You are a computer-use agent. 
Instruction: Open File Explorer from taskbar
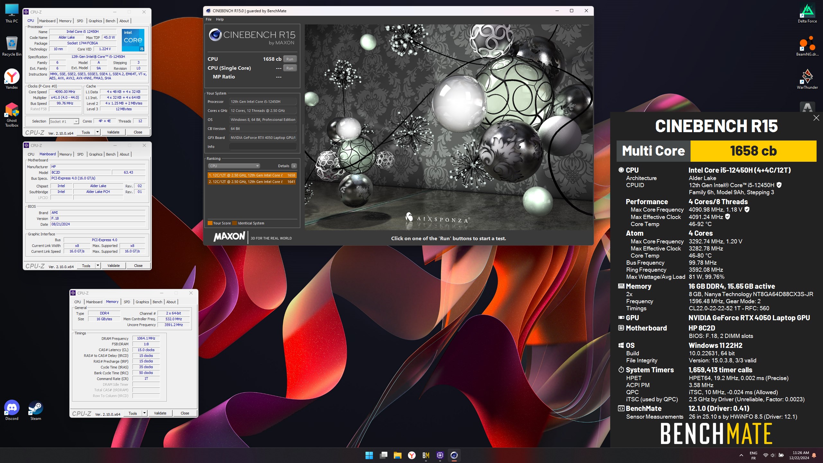(x=398, y=455)
